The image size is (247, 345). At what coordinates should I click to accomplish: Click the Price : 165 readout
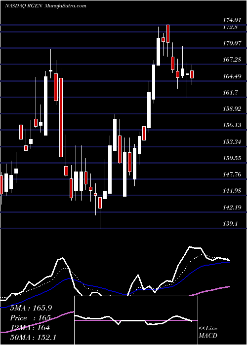pos(31,318)
